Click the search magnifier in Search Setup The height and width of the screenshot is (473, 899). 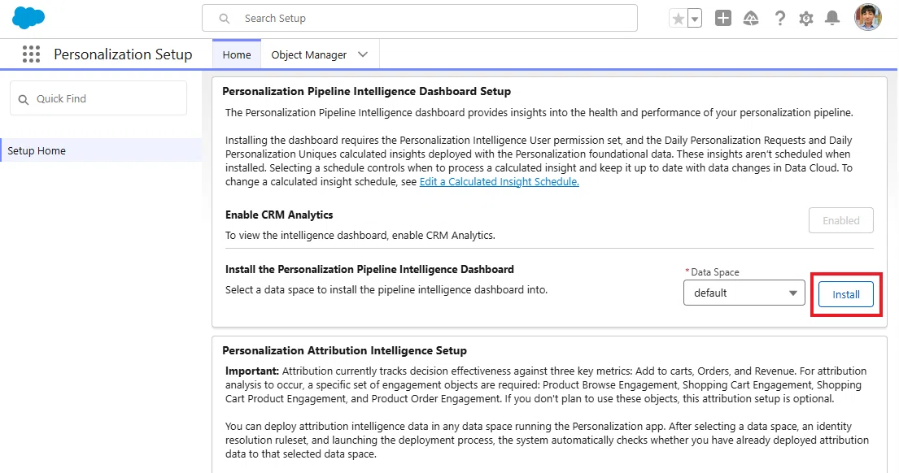click(225, 19)
